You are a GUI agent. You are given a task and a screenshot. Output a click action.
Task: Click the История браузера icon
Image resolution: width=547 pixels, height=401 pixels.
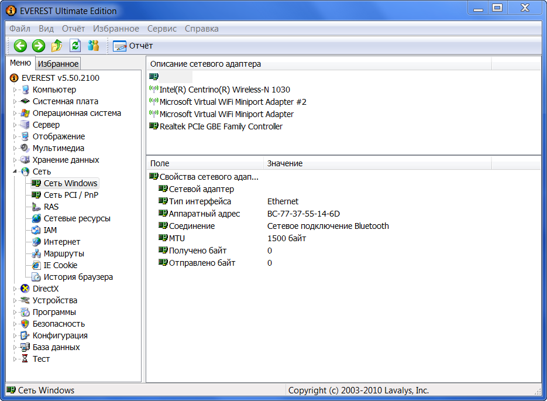point(36,277)
